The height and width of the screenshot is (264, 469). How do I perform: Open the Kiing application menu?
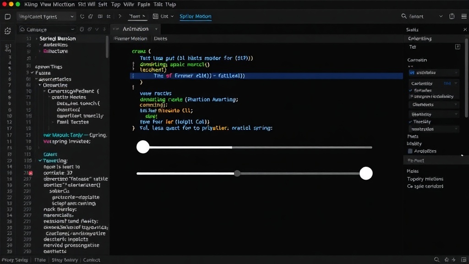[x=31, y=5]
